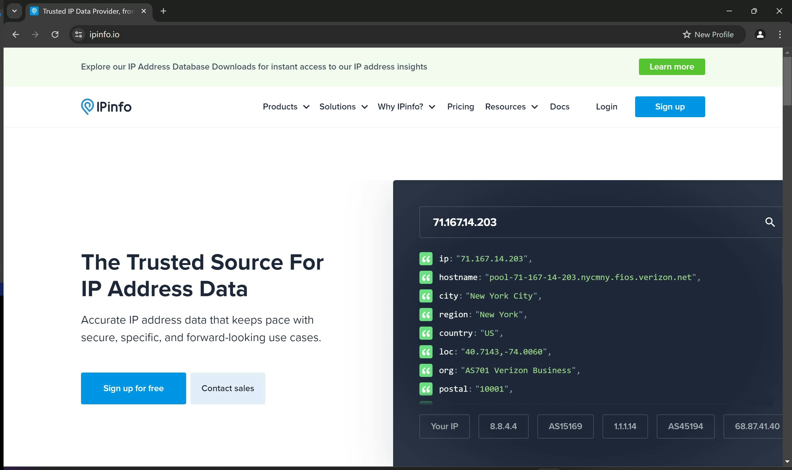Open the Docs page
Viewport: 792px width, 470px height.
click(559, 107)
